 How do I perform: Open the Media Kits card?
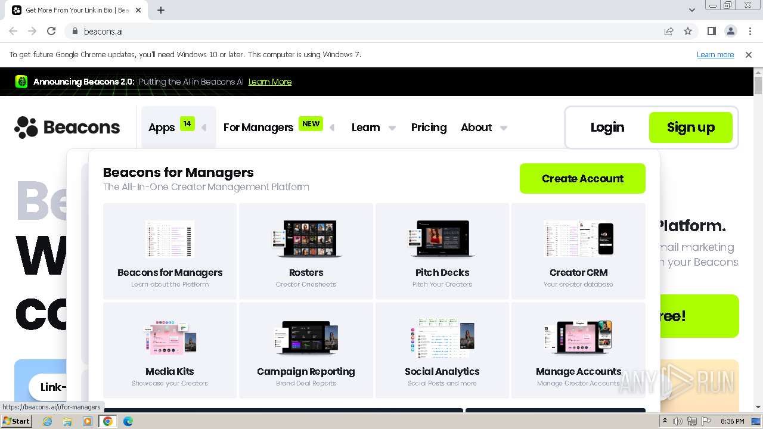tap(170, 350)
